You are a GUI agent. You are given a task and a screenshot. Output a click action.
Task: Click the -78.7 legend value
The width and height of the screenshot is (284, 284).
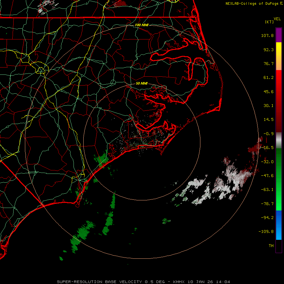[x=267, y=204]
